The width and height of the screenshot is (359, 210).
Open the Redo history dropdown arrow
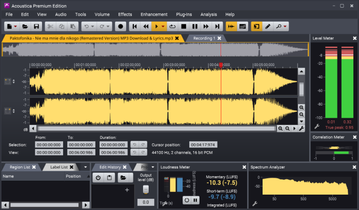(108, 27)
